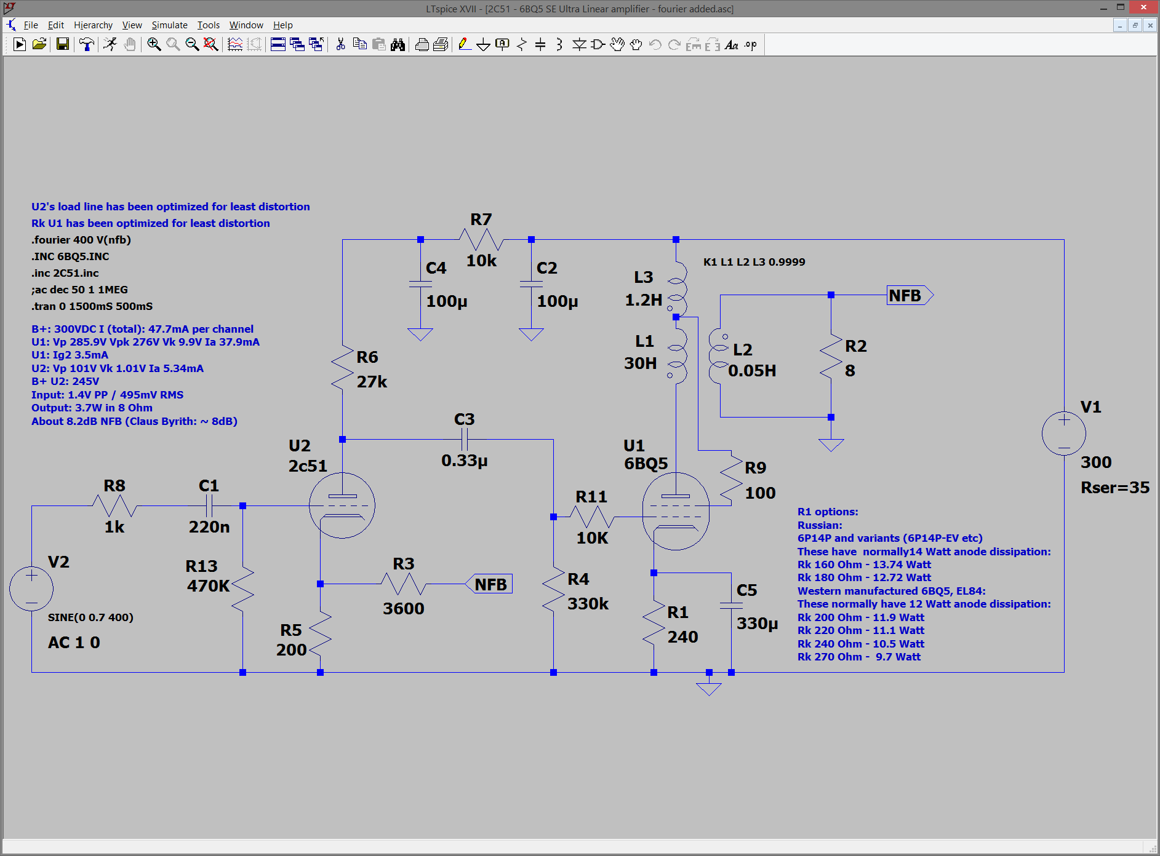Click the '.fourier 400 V(nfb)' directive

81,240
